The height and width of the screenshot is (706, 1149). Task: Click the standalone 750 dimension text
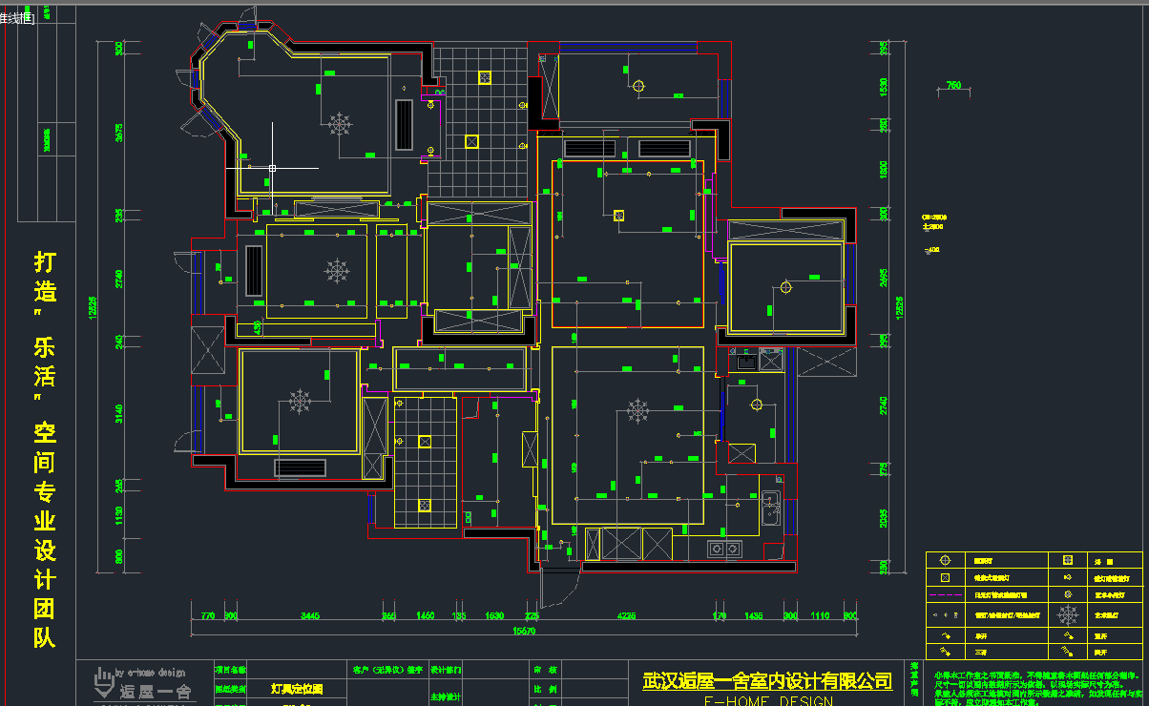point(952,87)
